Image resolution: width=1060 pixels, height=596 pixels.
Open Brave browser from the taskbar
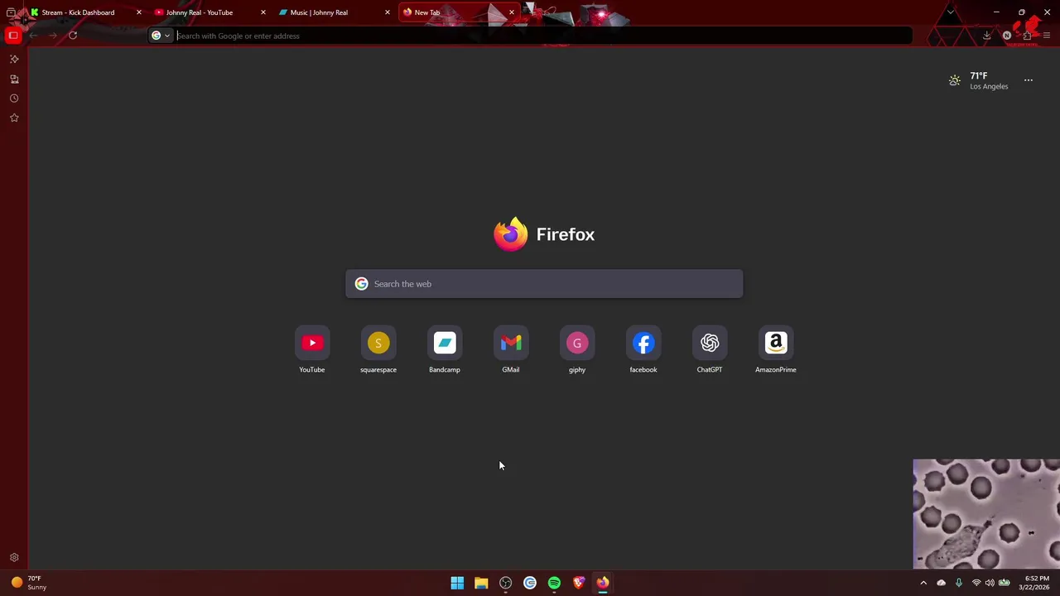click(x=579, y=583)
